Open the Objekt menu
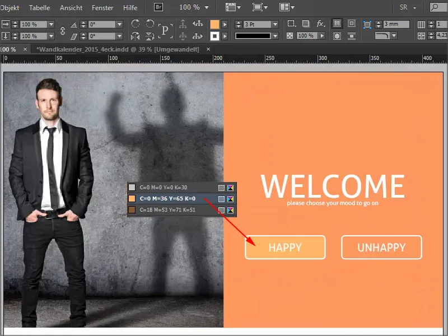The image size is (448, 336). [x=10, y=8]
